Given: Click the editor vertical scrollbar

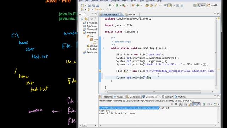Looking at the screenshot, I should point(216,53).
